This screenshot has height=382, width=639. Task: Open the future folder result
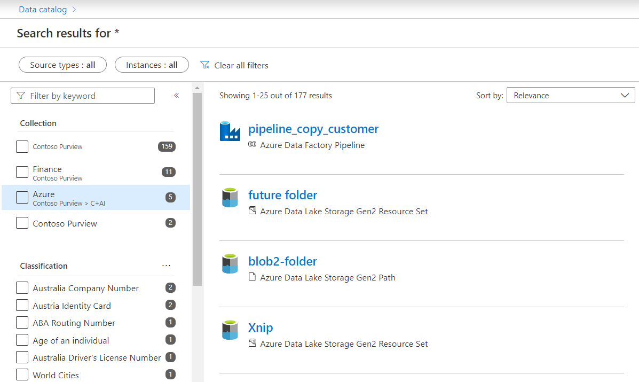coord(282,195)
